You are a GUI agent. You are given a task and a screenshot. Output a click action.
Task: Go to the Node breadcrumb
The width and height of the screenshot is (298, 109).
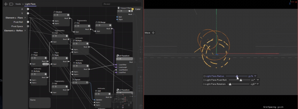coord(18,4)
